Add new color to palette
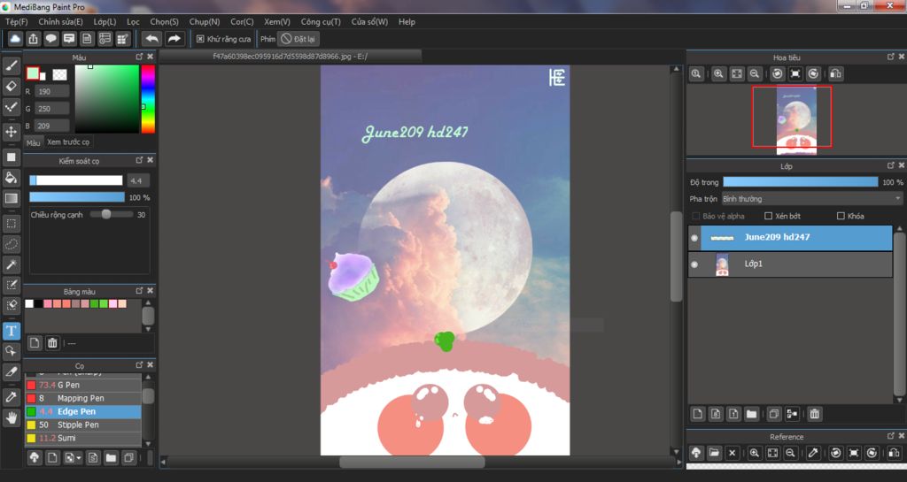Viewport: 907px width, 482px height. pos(35,343)
